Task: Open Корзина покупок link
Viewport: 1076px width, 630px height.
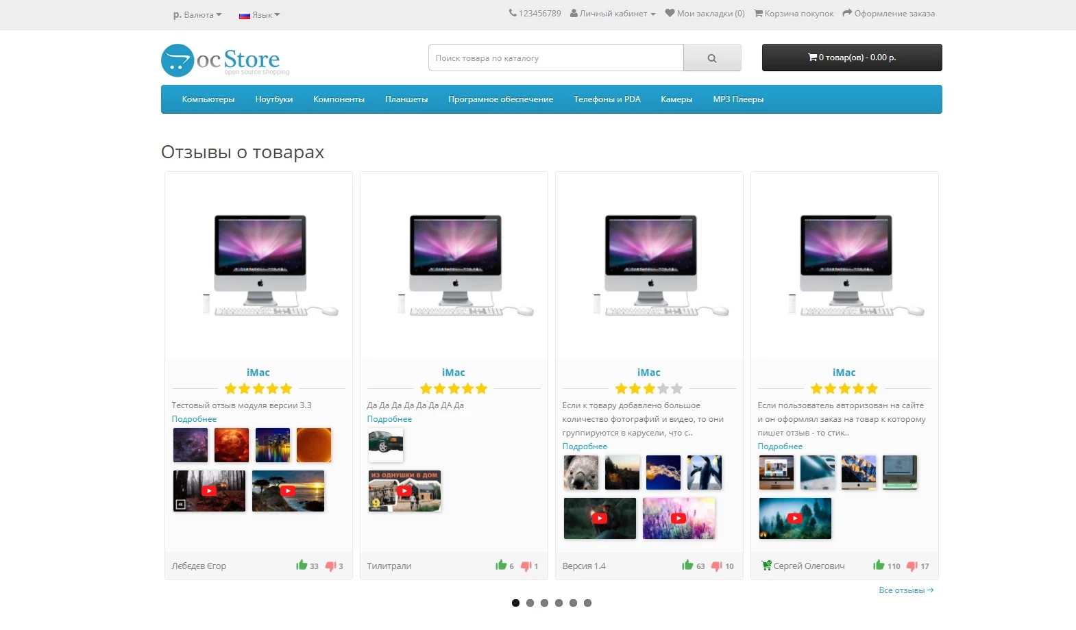Action: [794, 14]
